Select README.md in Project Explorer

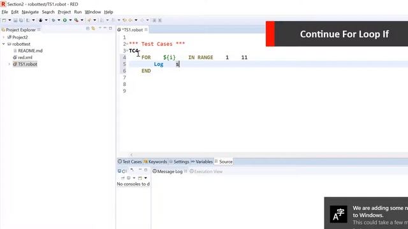30,51
